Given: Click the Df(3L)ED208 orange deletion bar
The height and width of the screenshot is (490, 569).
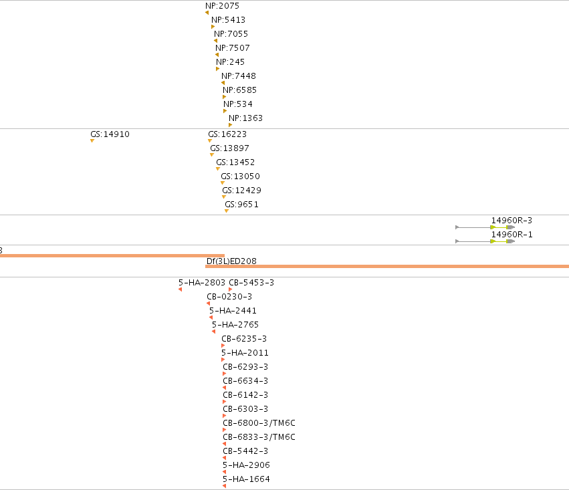Looking at the screenshot, I should click(x=387, y=267).
